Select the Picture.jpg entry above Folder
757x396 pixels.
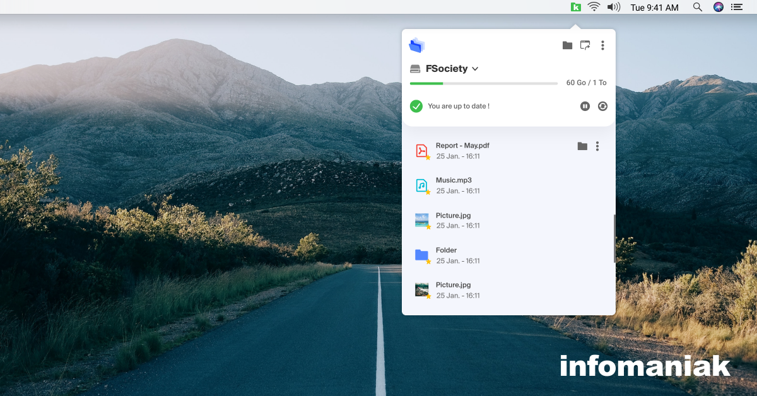pos(453,216)
